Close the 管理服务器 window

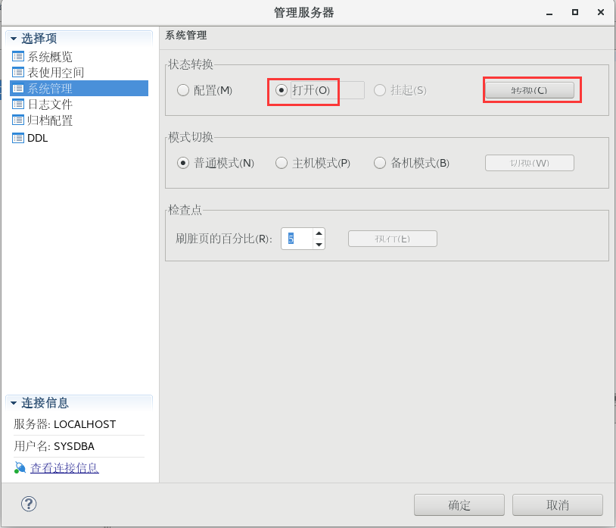pyautogui.click(x=601, y=13)
